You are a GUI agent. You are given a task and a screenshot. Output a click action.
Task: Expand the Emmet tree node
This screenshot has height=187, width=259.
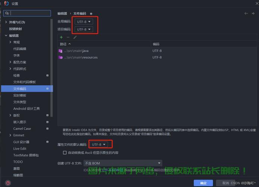point(10,135)
